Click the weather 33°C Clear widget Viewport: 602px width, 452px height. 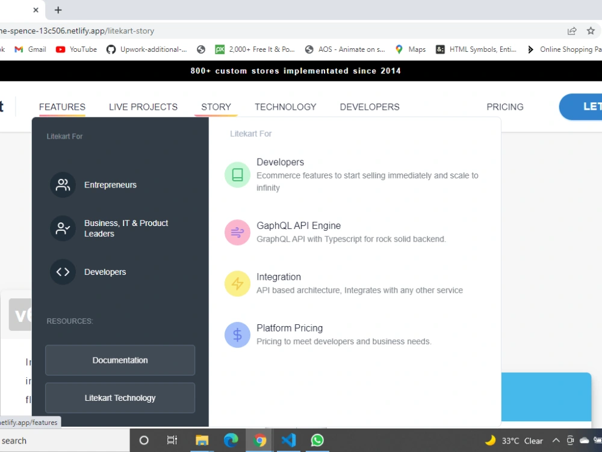point(514,441)
